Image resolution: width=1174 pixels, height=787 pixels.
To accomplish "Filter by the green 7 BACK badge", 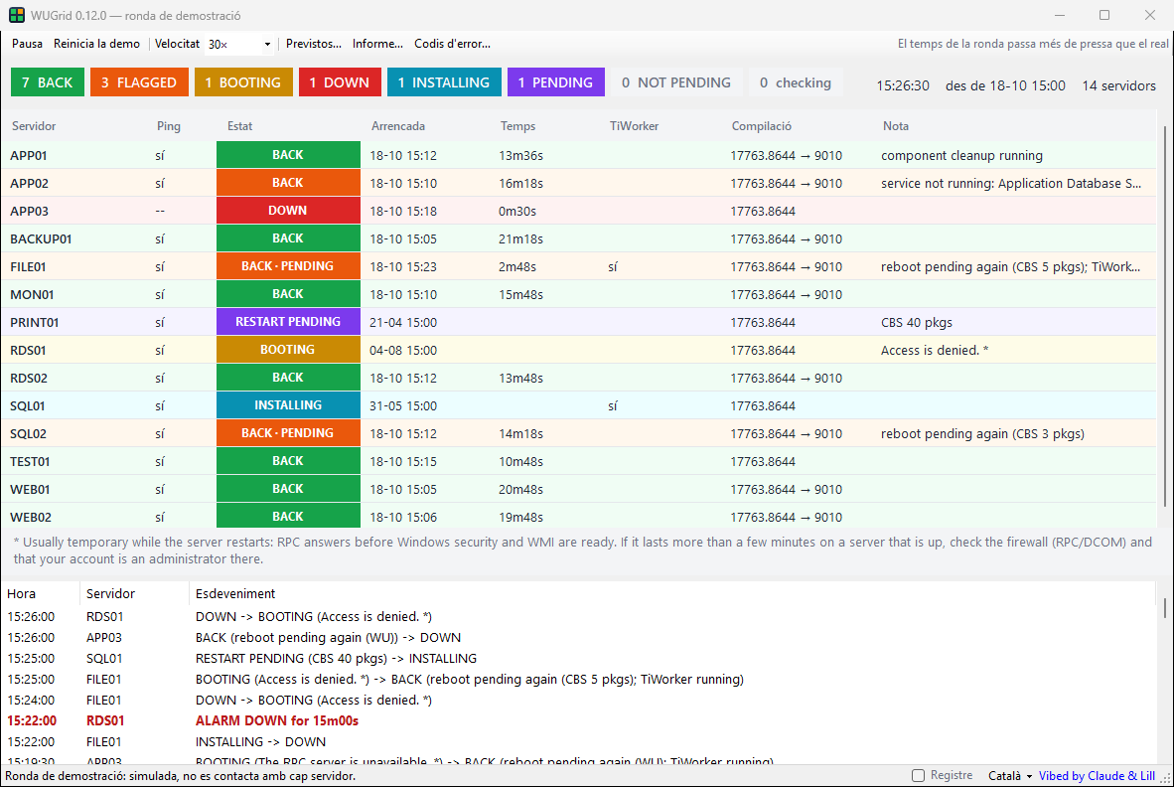I will click(x=47, y=82).
